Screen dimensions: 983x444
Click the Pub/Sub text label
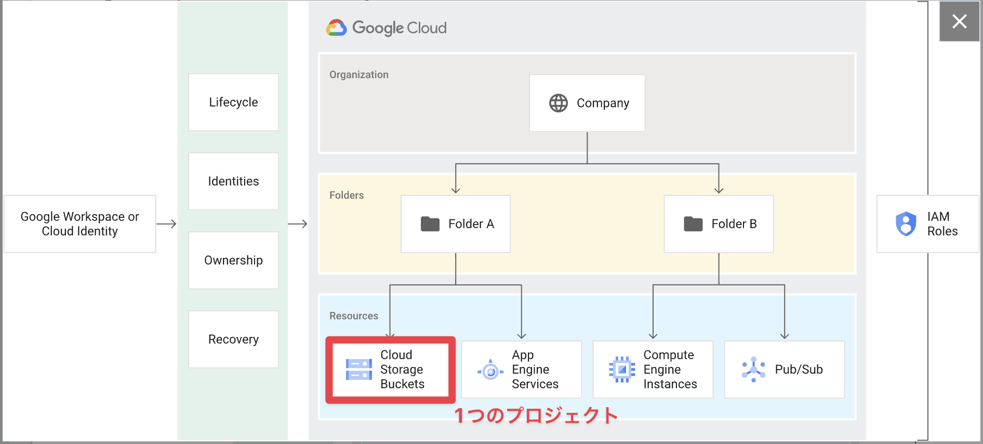pyautogui.click(x=799, y=370)
